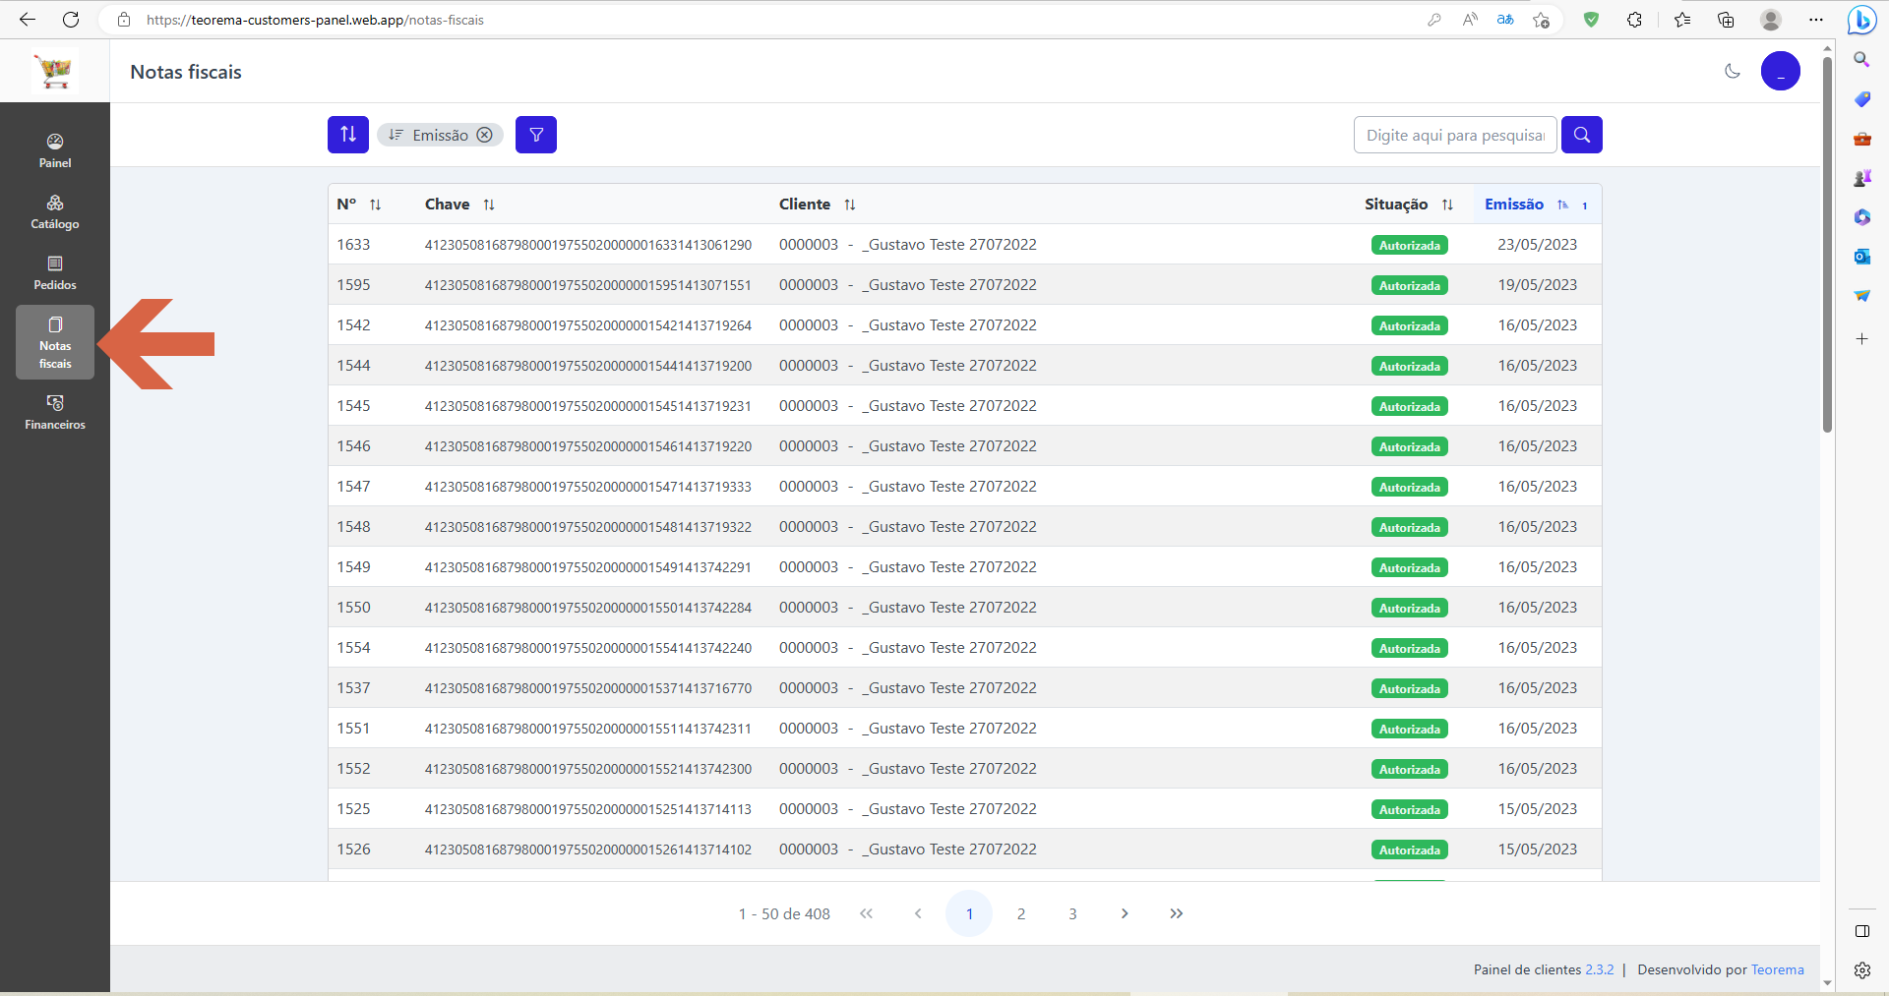The width and height of the screenshot is (1889, 996).
Task: Click emission date 19/05/2023
Action: tap(1537, 285)
